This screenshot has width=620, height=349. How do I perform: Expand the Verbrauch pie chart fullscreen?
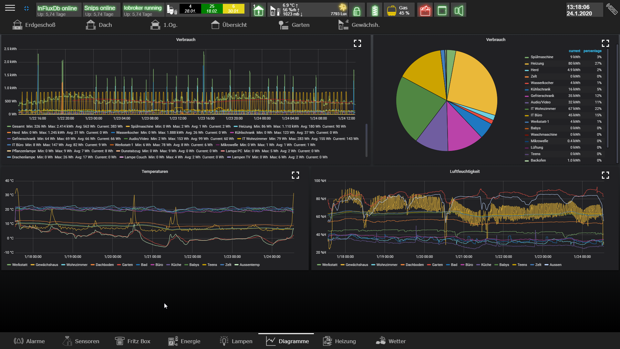605,43
